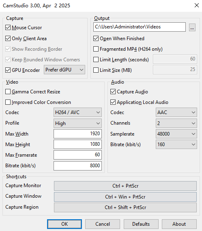Screen dimensions: 202x231
Task: Click the Keep Rounded Window Corners label
Action: (x=46, y=60)
